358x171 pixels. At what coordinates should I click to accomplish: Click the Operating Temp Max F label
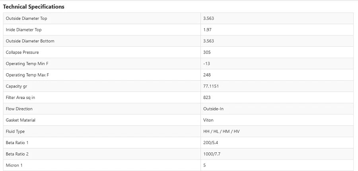pos(27,75)
